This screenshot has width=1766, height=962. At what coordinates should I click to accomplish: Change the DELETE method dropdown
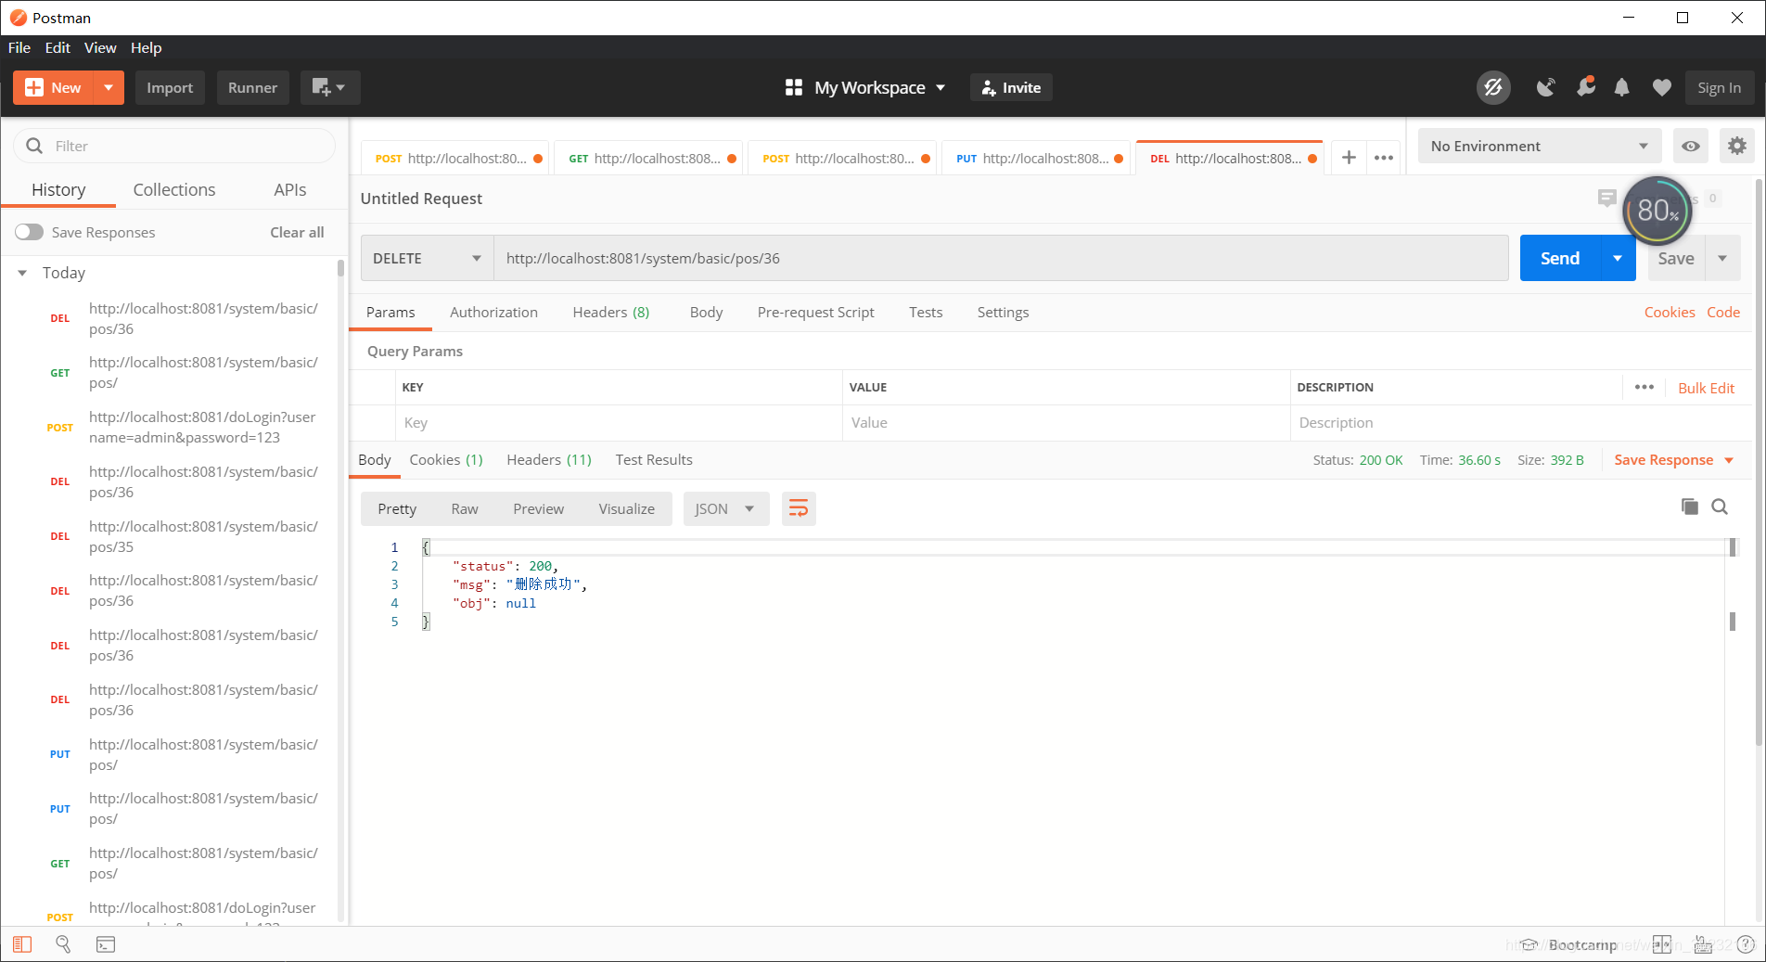(427, 258)
